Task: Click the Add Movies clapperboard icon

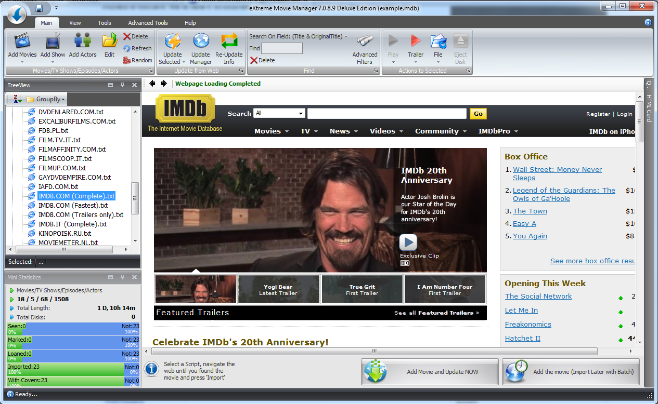Action: tap(22, 42)
